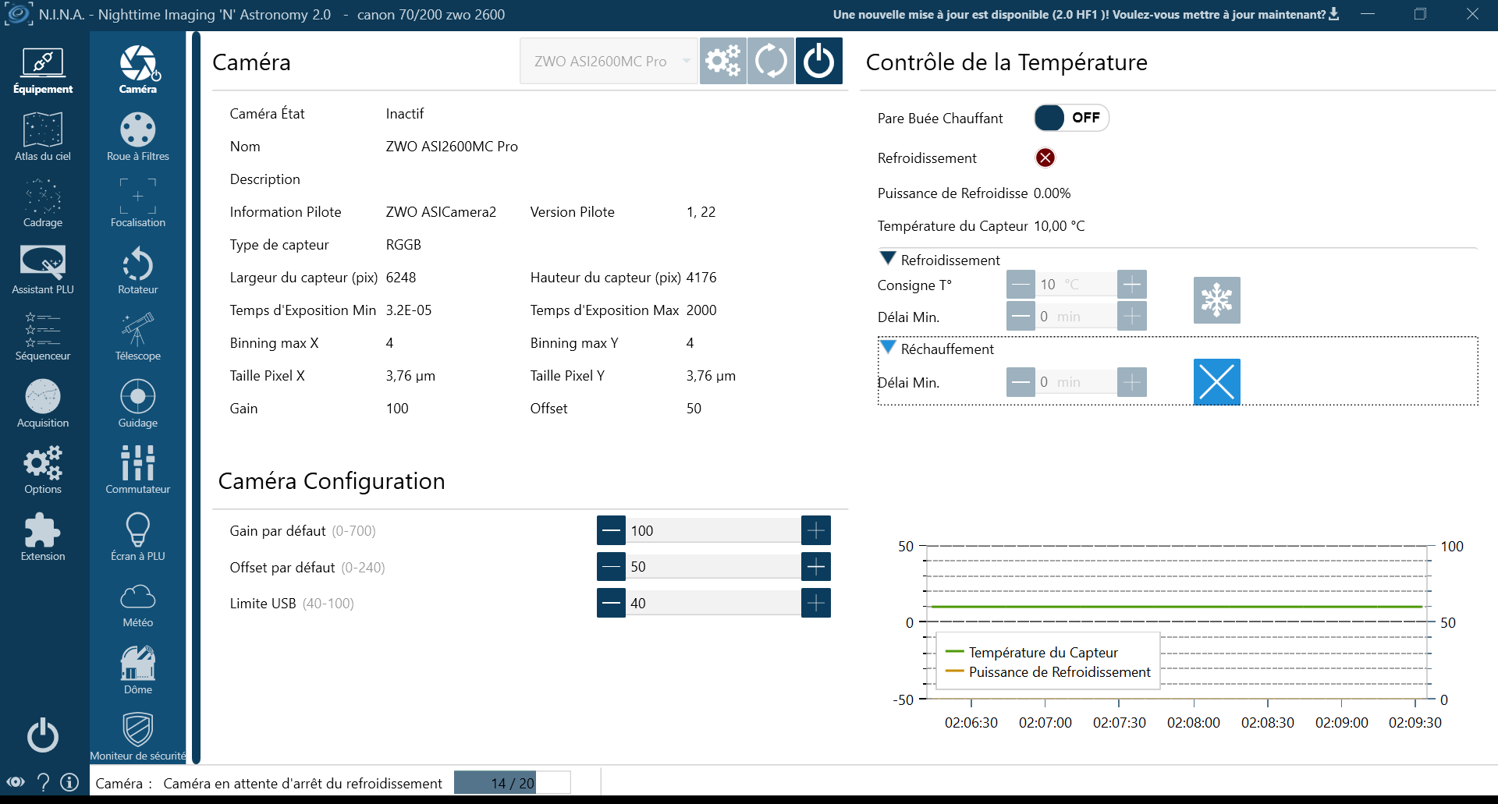Decrease Consigne T° value
1498x804 pixels.
(x=1021, y=285)
